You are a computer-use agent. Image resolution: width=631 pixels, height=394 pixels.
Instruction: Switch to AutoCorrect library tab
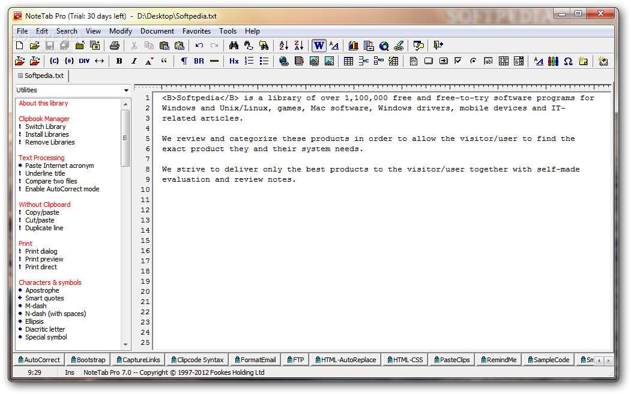tap(39, 360)
